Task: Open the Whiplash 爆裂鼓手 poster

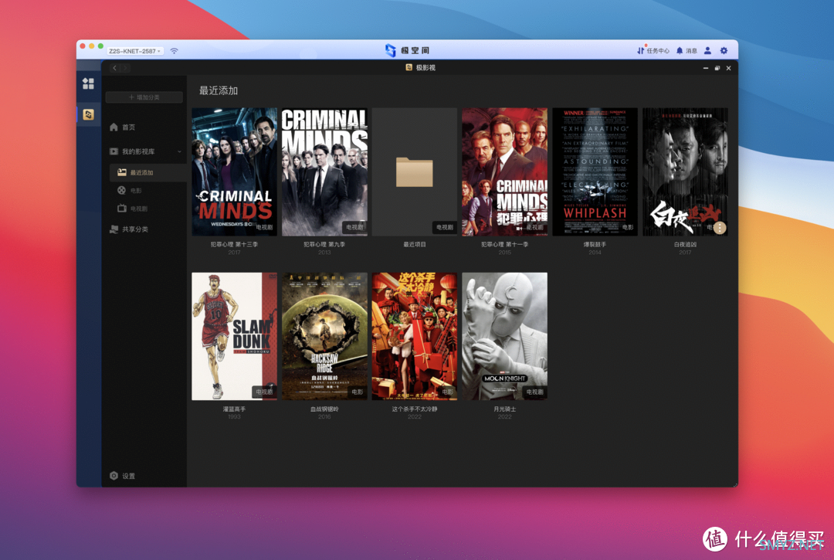Action: pos(595,171)
